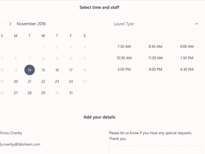
Task: Book the 11:30 AM time slot
Action: [x=155, y=58]
